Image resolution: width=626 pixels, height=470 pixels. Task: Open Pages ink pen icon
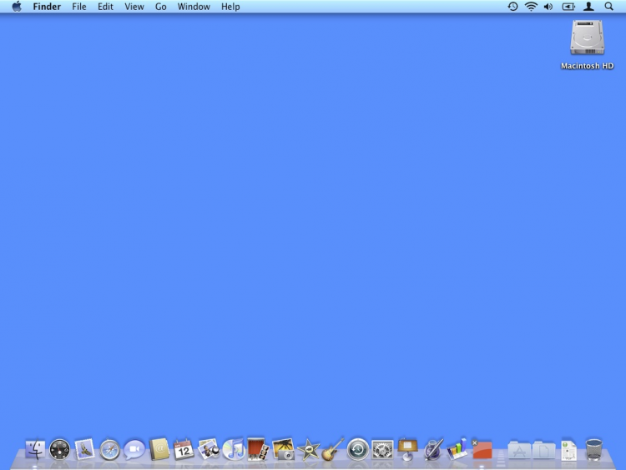tap(432, 449)
